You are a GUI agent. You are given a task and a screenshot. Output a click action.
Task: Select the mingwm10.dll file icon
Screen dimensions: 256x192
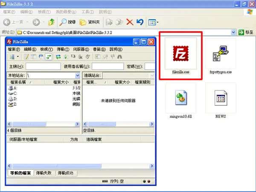181,98
